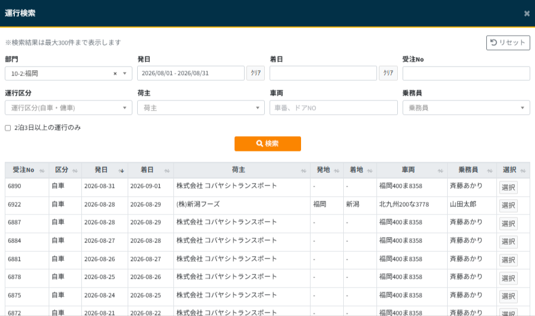The height and width of the screenshot is (316, 535).
Task: Click the 着日 date input field
Action: (323, 74)
